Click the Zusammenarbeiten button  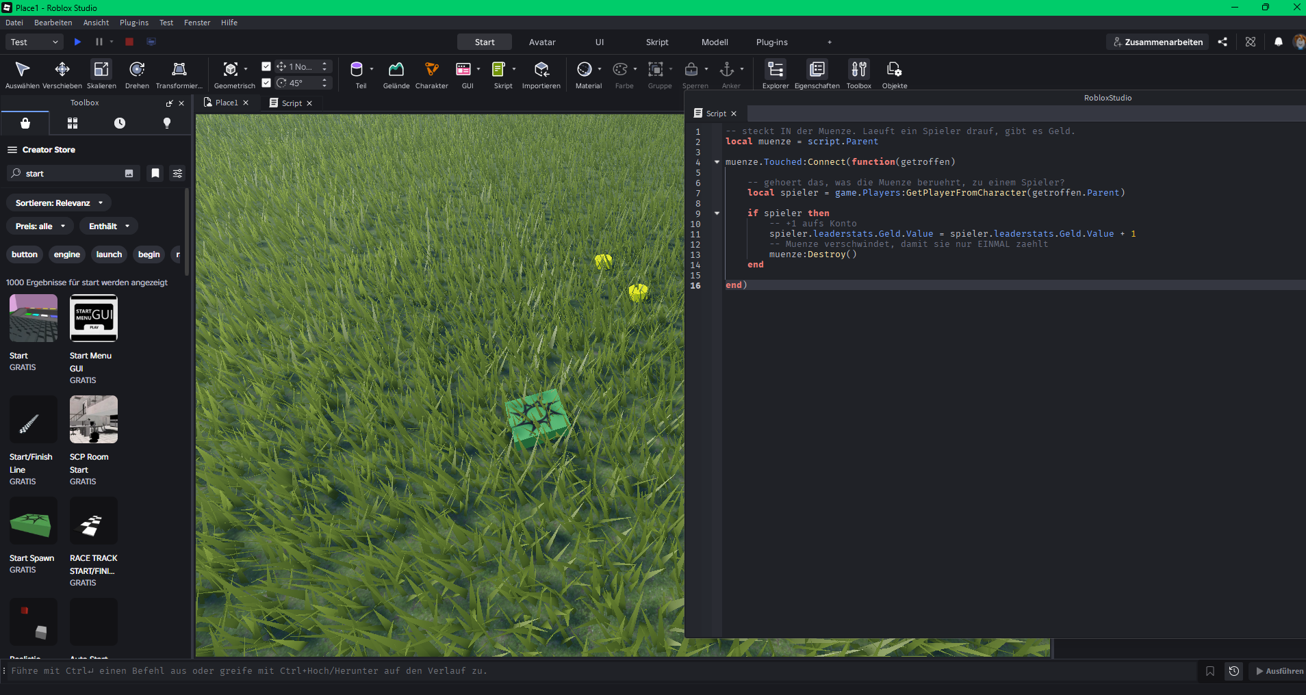click(x=1157, y=42)
